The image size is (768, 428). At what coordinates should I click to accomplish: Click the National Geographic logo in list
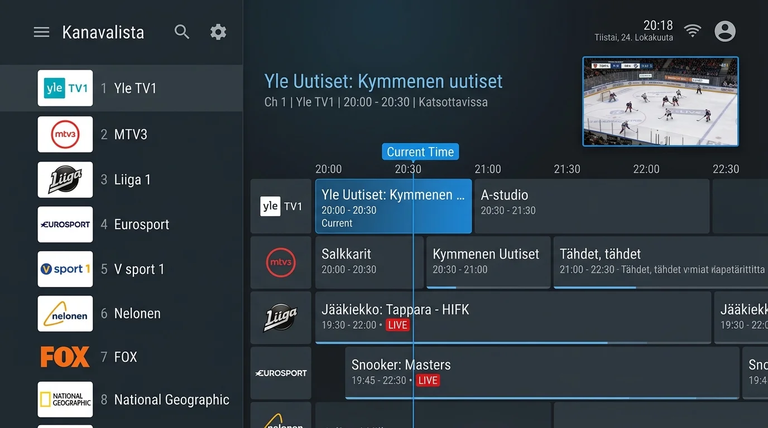65,400
